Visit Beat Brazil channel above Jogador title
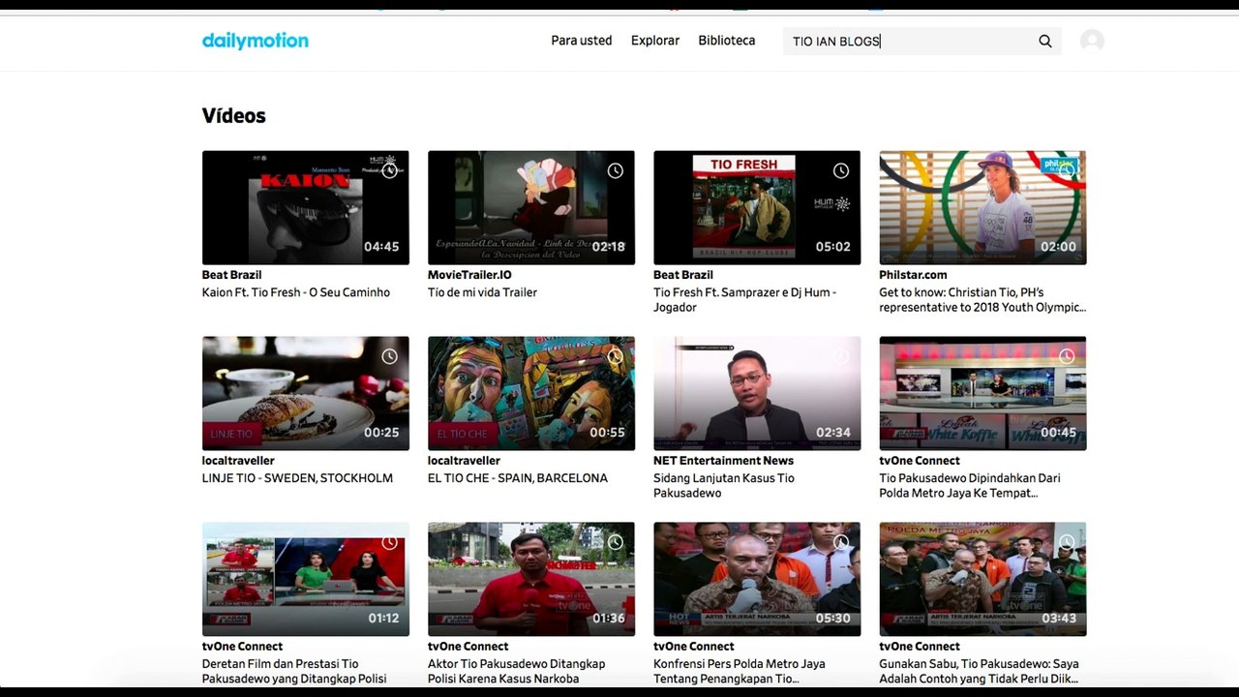This screenshot has height=697, width=1239. 683,275
